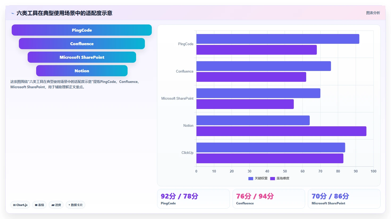Screen dimensions: 391x219
Task: Click Microsoft SharePoint's 关键权重 bar
Action: click(258, 93)
